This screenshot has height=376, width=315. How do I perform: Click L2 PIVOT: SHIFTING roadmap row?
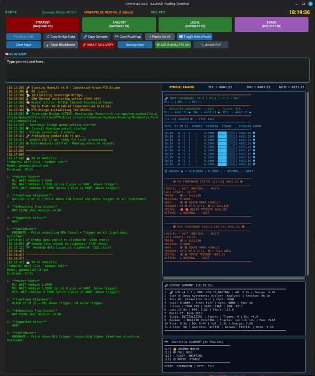tap(183, 356)
